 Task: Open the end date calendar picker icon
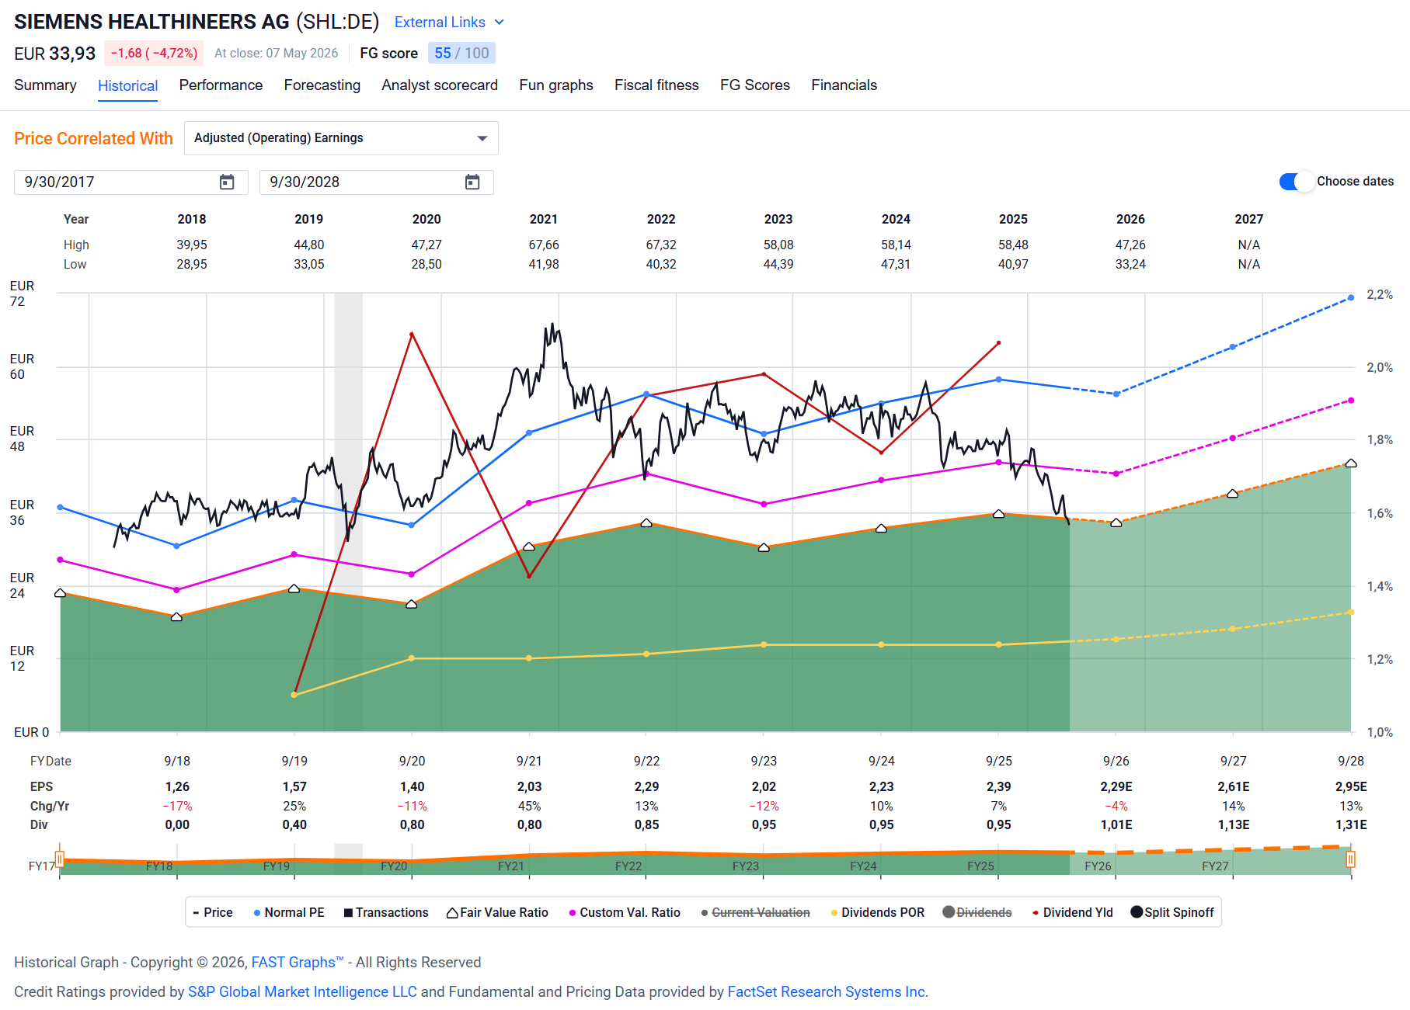point(472,182)
